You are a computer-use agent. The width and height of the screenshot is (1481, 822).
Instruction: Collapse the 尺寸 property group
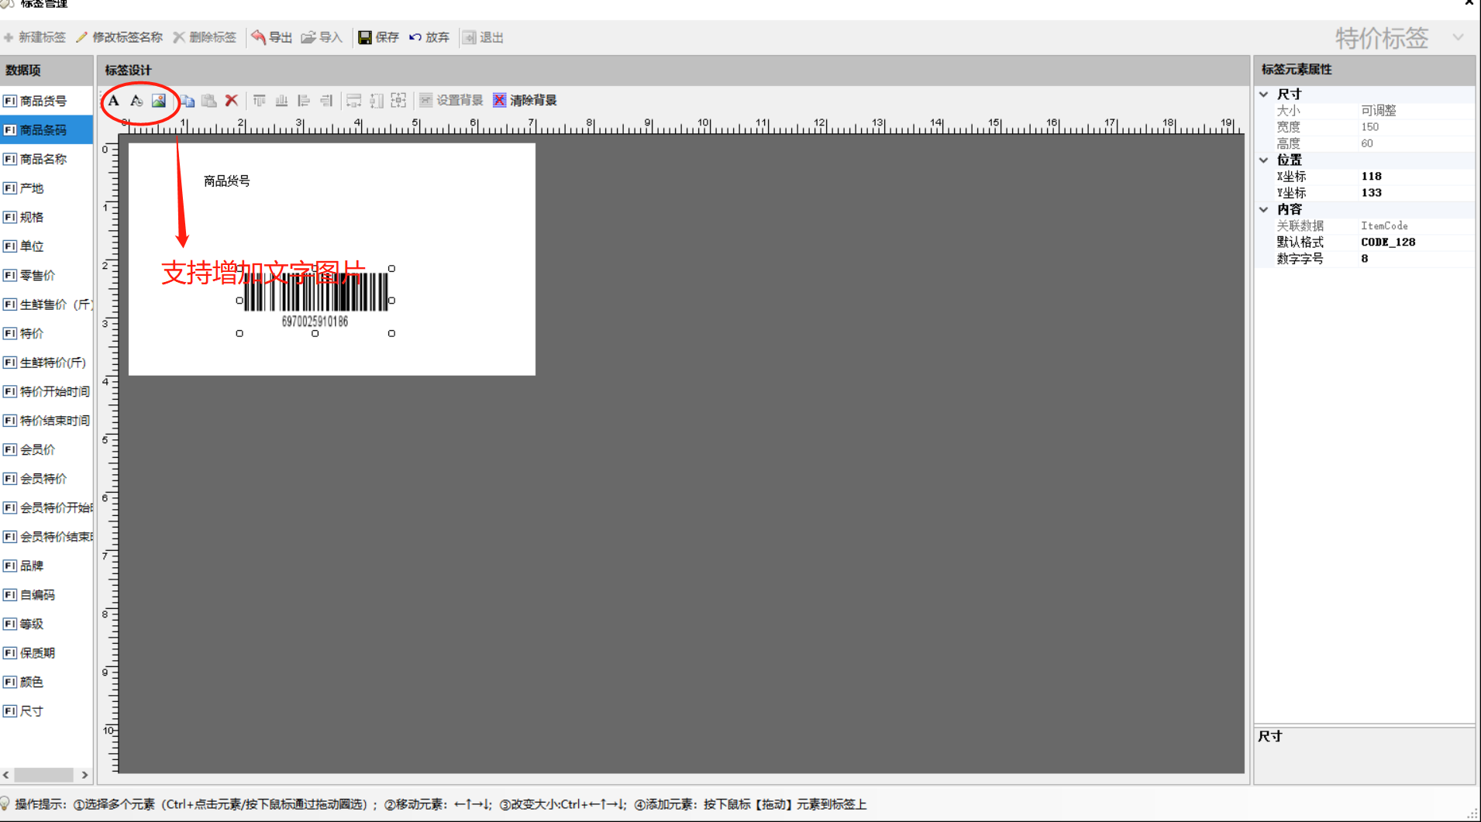click(x=1264, y=95)
